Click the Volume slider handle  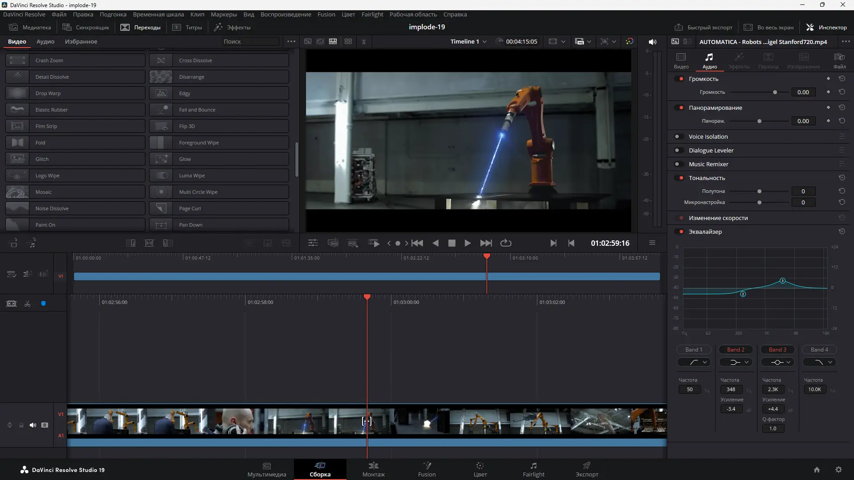click(775, 92)
